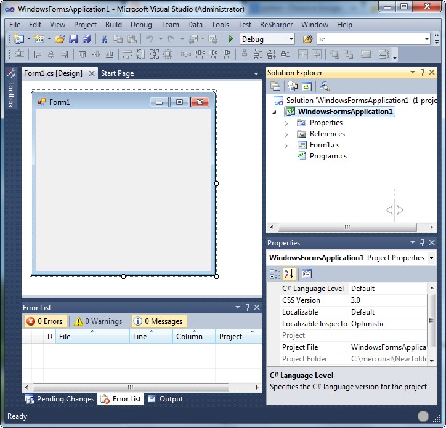
Task: Toggle auto-hide pin on Error List panel
Action: click(247, 307)
